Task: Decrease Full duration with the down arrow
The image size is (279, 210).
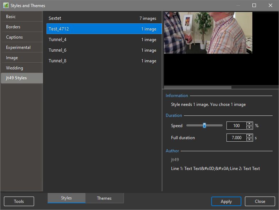Action: [250, 140]
